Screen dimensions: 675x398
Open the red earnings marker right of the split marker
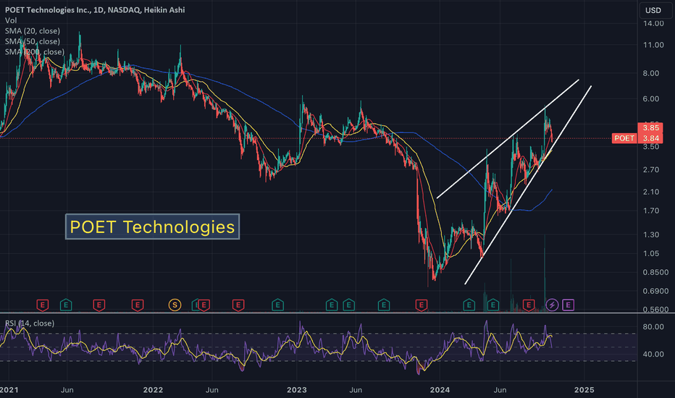click(x=204, y=305)
